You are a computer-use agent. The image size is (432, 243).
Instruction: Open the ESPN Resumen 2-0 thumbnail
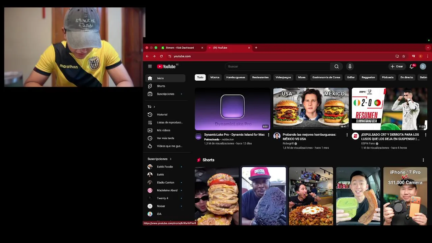click(x=389, y=109)
